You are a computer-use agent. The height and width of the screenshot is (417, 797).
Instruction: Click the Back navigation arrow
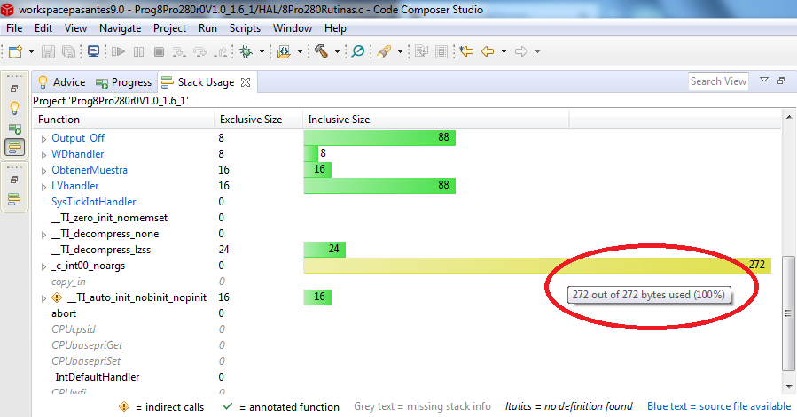point(488,51)
